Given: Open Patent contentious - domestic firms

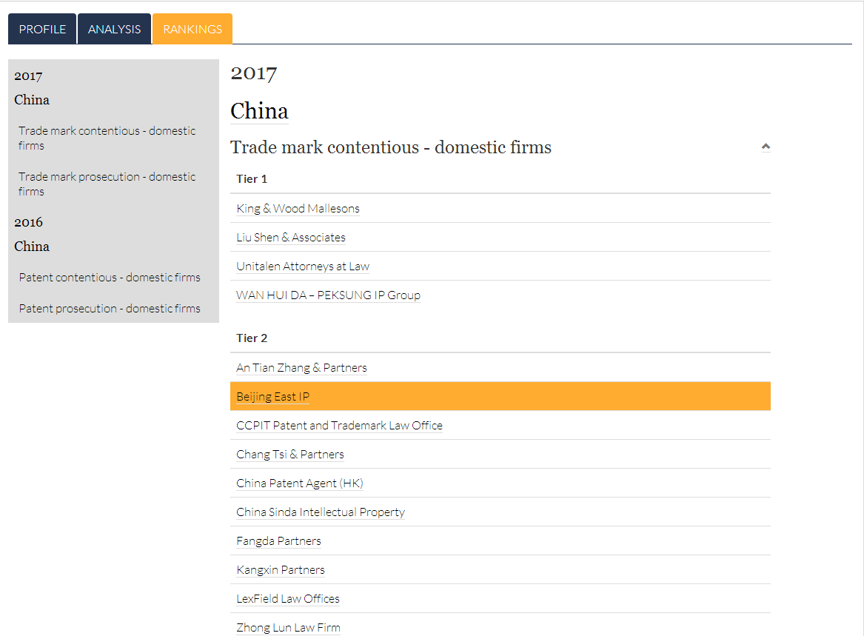Looking at the screenshot, I should pyautogui.click(x=110, y=277).
